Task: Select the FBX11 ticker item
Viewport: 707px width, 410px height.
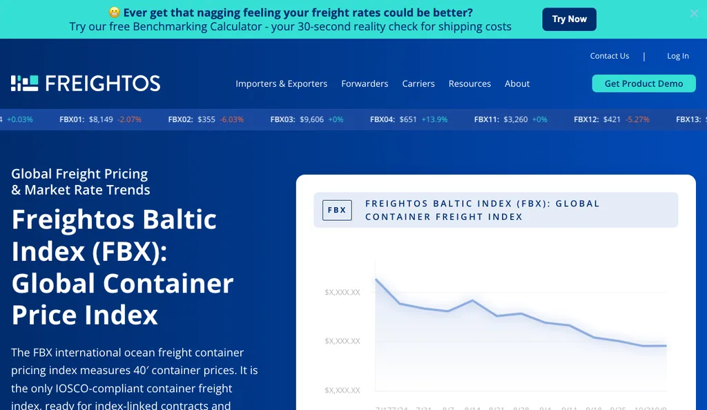Action: coord(510,119)
